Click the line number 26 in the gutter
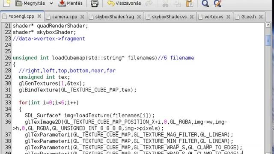274x154 pixels. [x=8, y=58]
